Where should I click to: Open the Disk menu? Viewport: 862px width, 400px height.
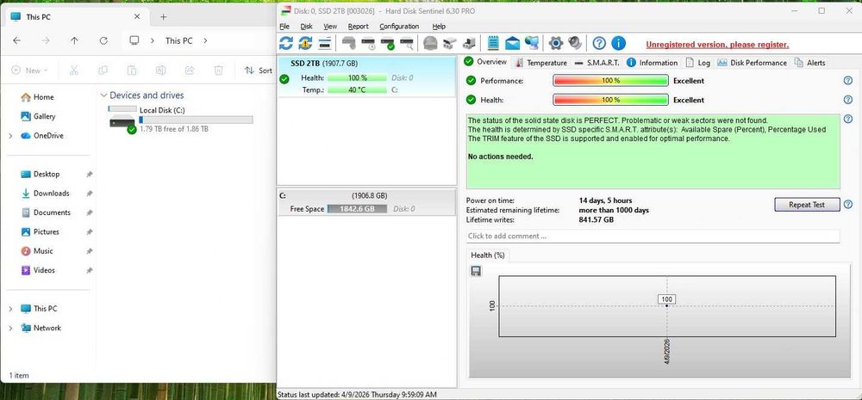tap(306, 27)
